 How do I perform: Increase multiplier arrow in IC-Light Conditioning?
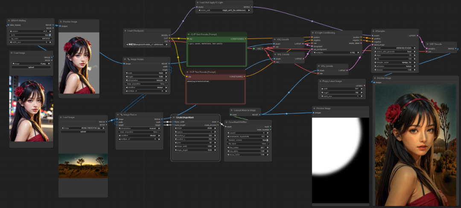pos(359,52)
